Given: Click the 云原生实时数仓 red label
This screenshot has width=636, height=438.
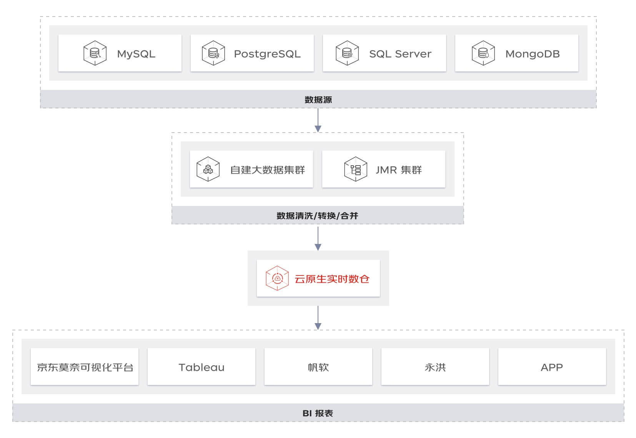Looking at the screenshot, I should 332,279.
